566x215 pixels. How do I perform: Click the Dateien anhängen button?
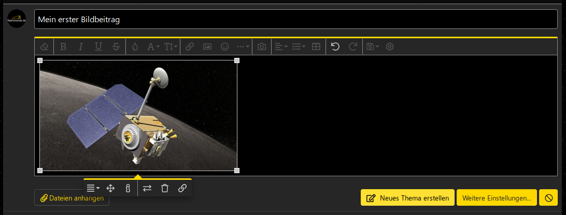pyautogui.click(x=72, y=198)
